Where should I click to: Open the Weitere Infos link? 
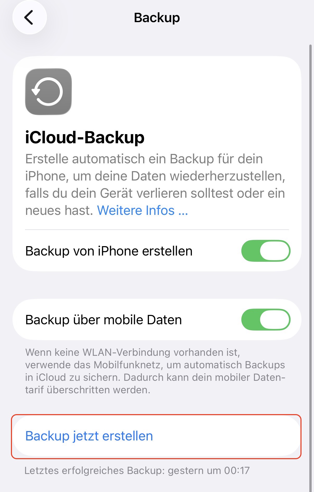[x=142, y=210]
